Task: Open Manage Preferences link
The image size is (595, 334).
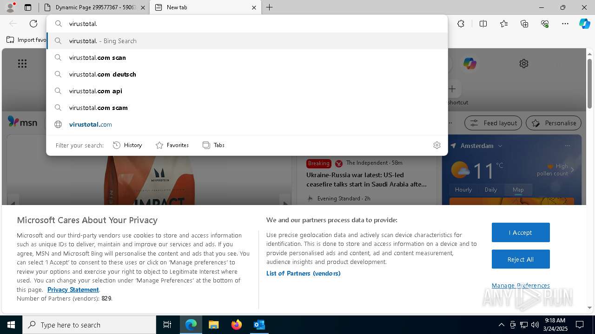Action: (521, 285)
